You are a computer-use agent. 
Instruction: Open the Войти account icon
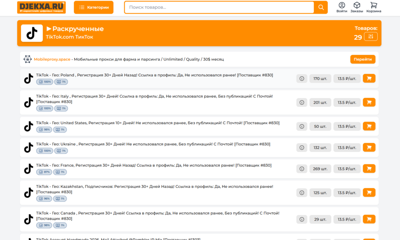(x=342, y=7)
